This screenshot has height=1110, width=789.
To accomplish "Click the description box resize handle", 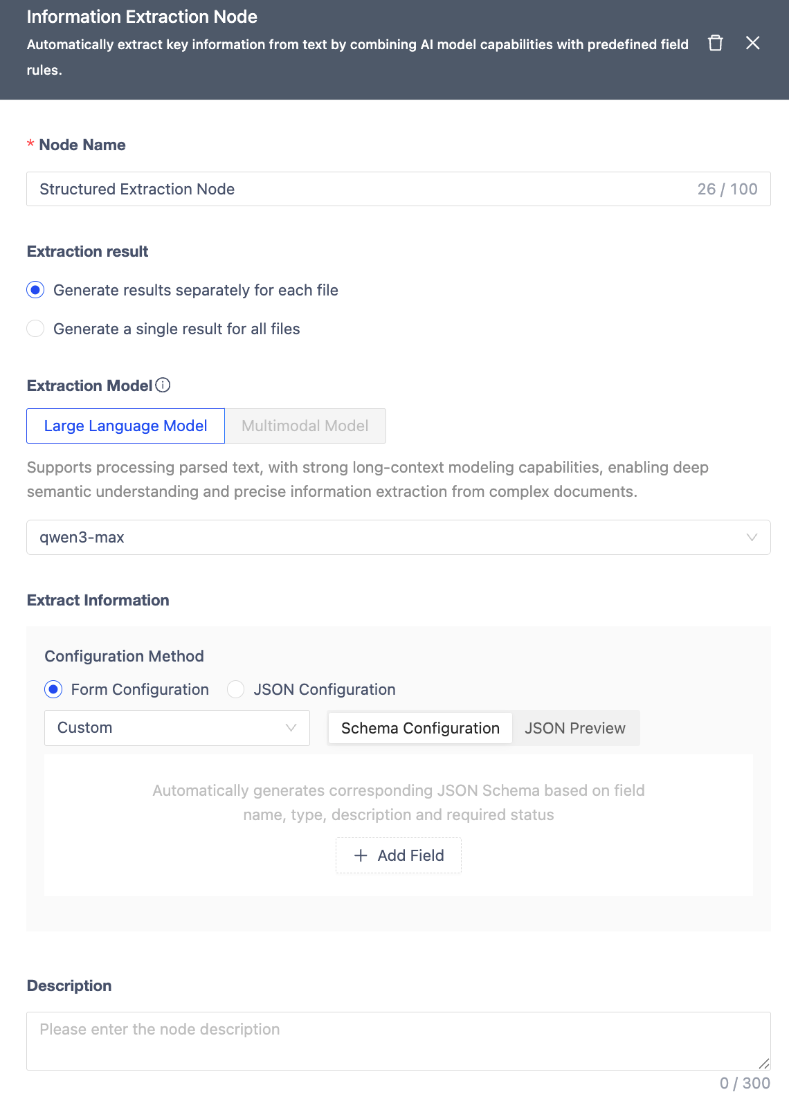I will click(x=764, y=1064).
